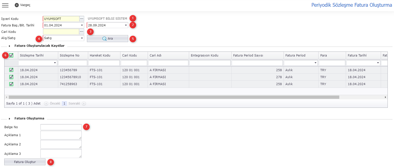Image resolution: width=394 pixels, height=167 pixels.
Task: Click the Vazgeç cancel icon
Action: (17, 5)
